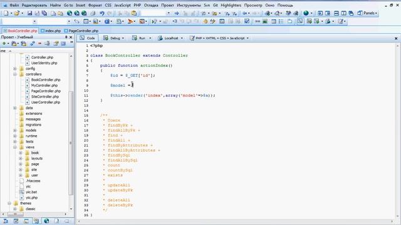401x225 pixels.
Task: Close the Project panel
Action: [x=71, y=37]
